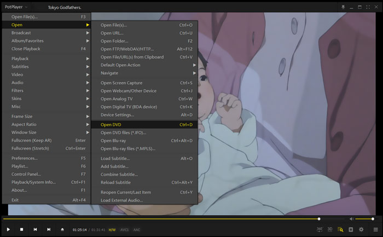This screenshot has width=383, height=237.
Task: Pin window on top icon
Action: point(343,7)
